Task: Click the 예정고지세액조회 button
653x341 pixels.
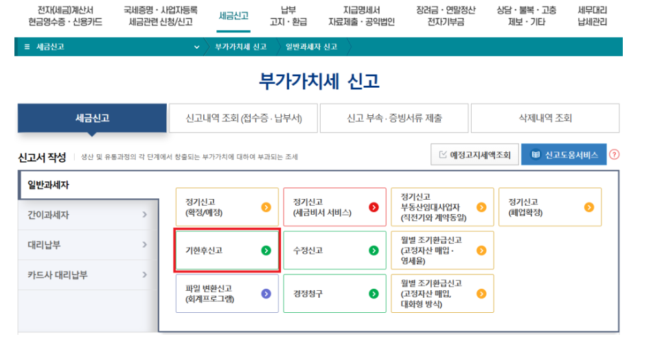Action: point(474,155)
